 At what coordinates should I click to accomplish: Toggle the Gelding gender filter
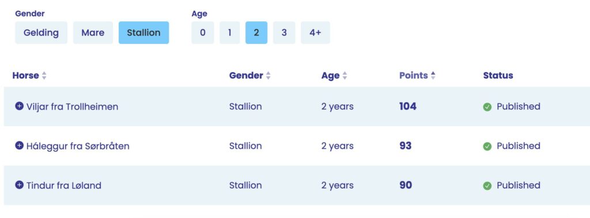click(41, 33)
